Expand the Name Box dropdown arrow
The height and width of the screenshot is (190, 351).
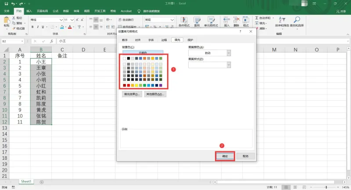click(x=22, y=41)
